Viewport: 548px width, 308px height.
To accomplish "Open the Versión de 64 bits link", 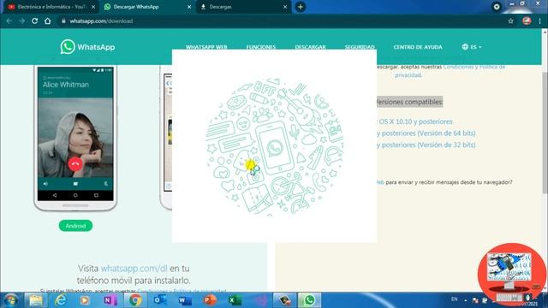I will (x=426, y=133).
